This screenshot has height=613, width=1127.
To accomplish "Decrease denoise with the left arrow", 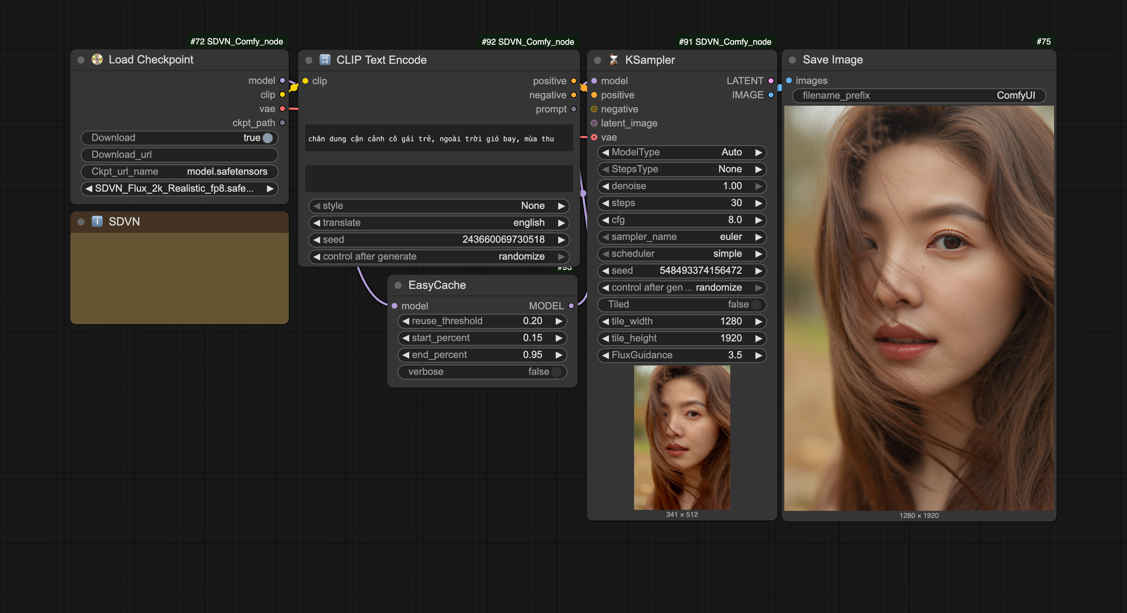I will [605, 186].
